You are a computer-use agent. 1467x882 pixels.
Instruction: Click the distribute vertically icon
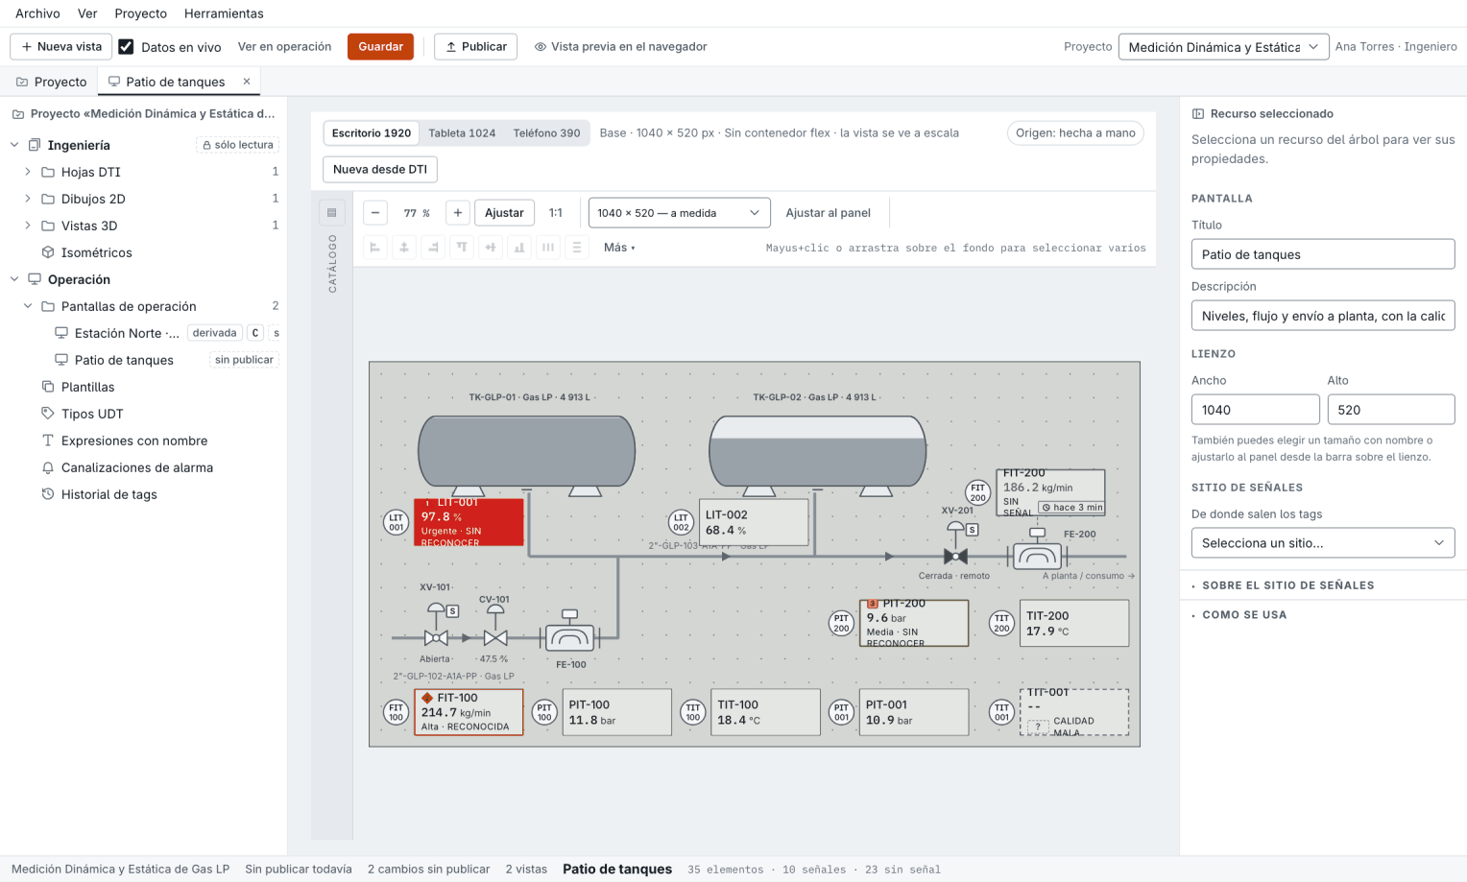[577, 248]
